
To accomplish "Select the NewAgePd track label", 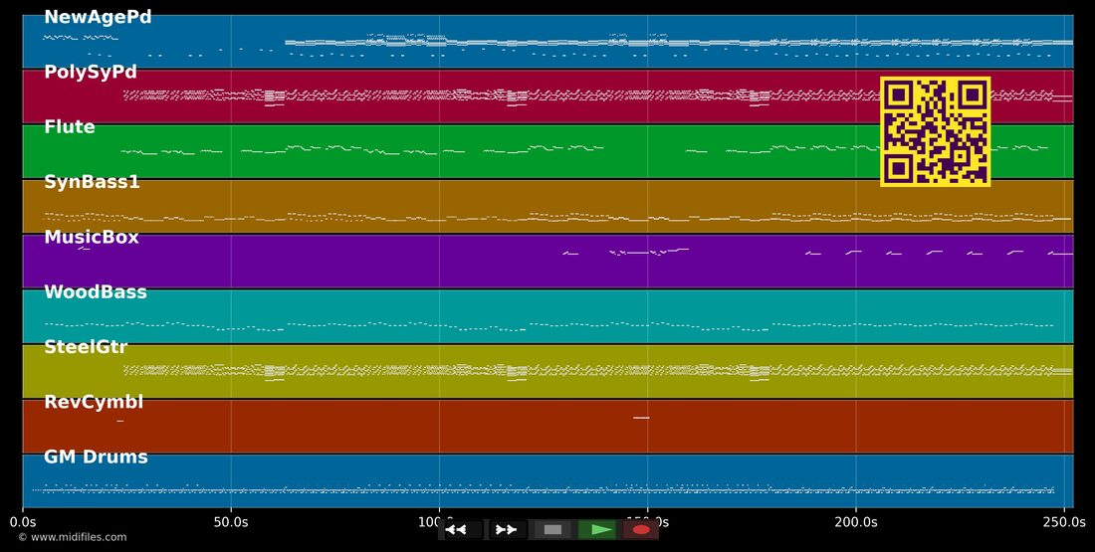I will (x=98, y=18).
